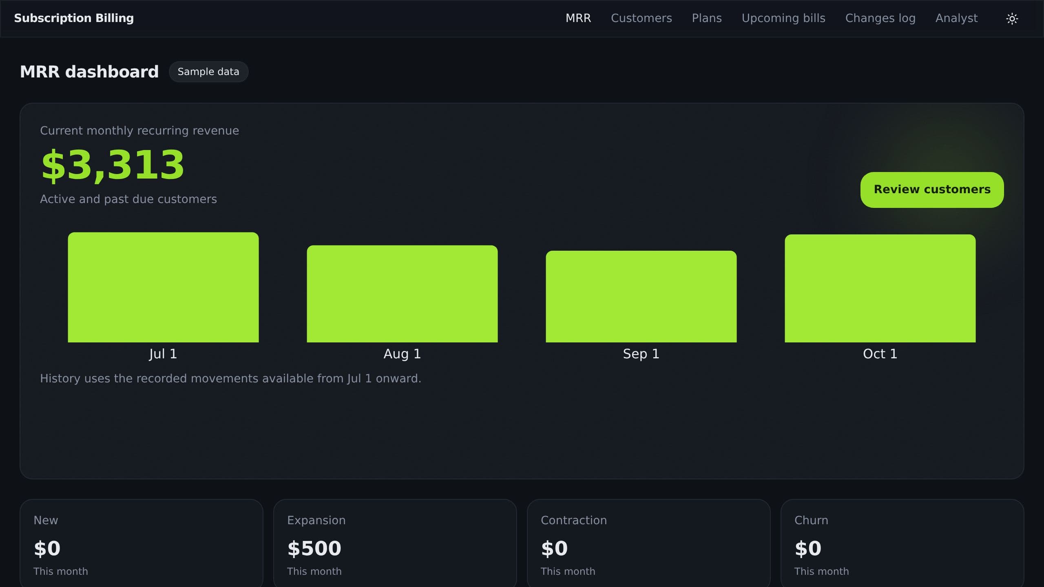Select the Aug 1 revenue bar
This screenshot has height=587, width=1044.
[402, 294]
